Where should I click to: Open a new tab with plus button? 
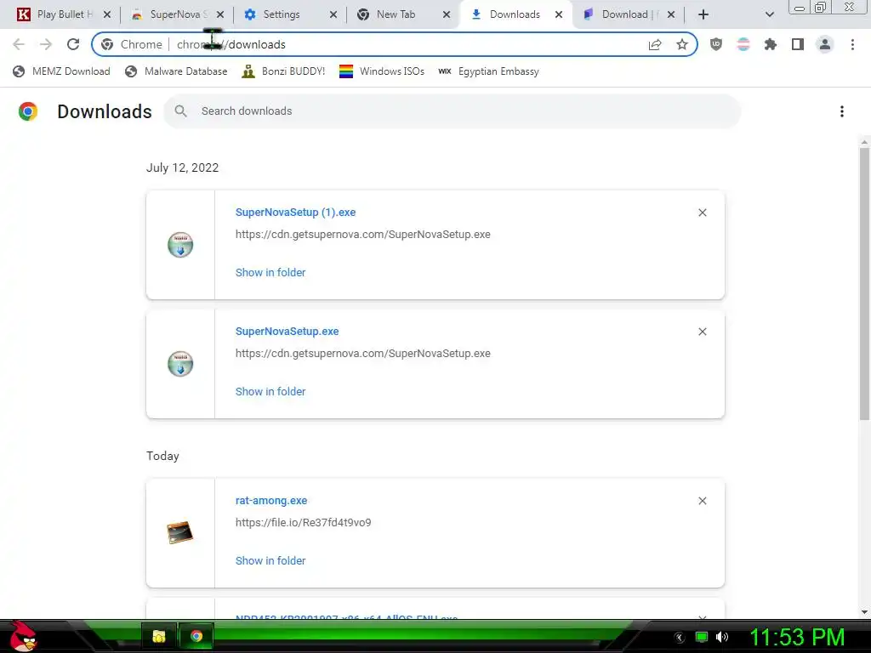pos(703,14)
